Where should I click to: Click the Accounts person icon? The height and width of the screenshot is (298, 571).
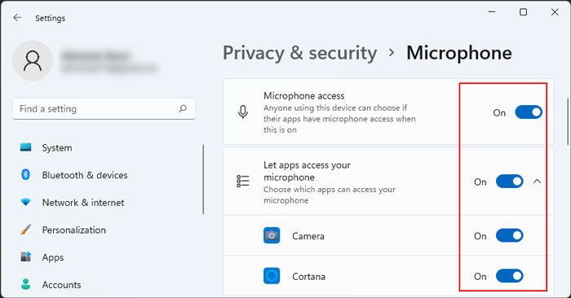click(x=25, y=284)
